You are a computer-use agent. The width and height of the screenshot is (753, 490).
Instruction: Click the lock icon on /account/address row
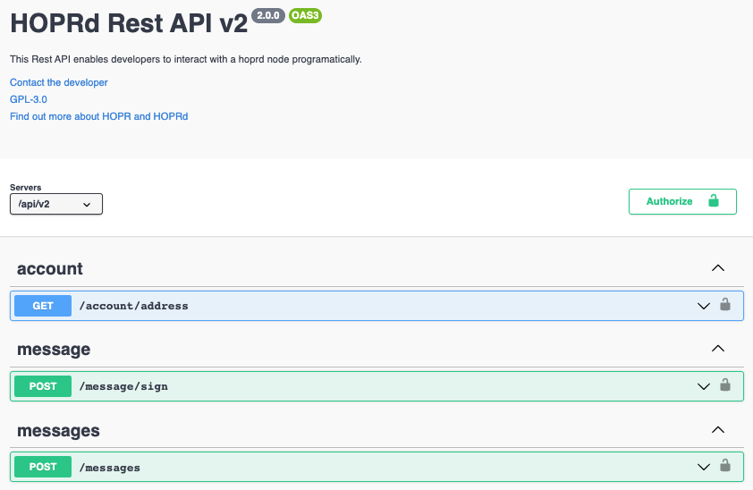point(724,304)
